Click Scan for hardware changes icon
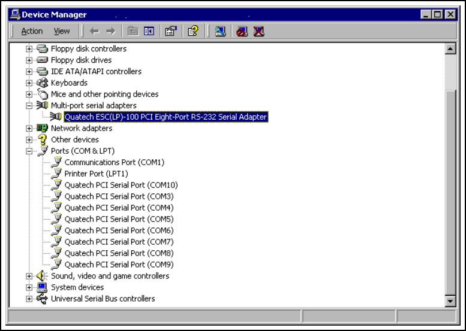Screen dimensions: 466x331 coord(220,31)
